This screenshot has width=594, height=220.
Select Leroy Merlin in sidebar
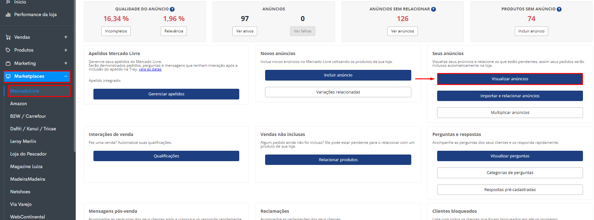click(x=23, y=141)
